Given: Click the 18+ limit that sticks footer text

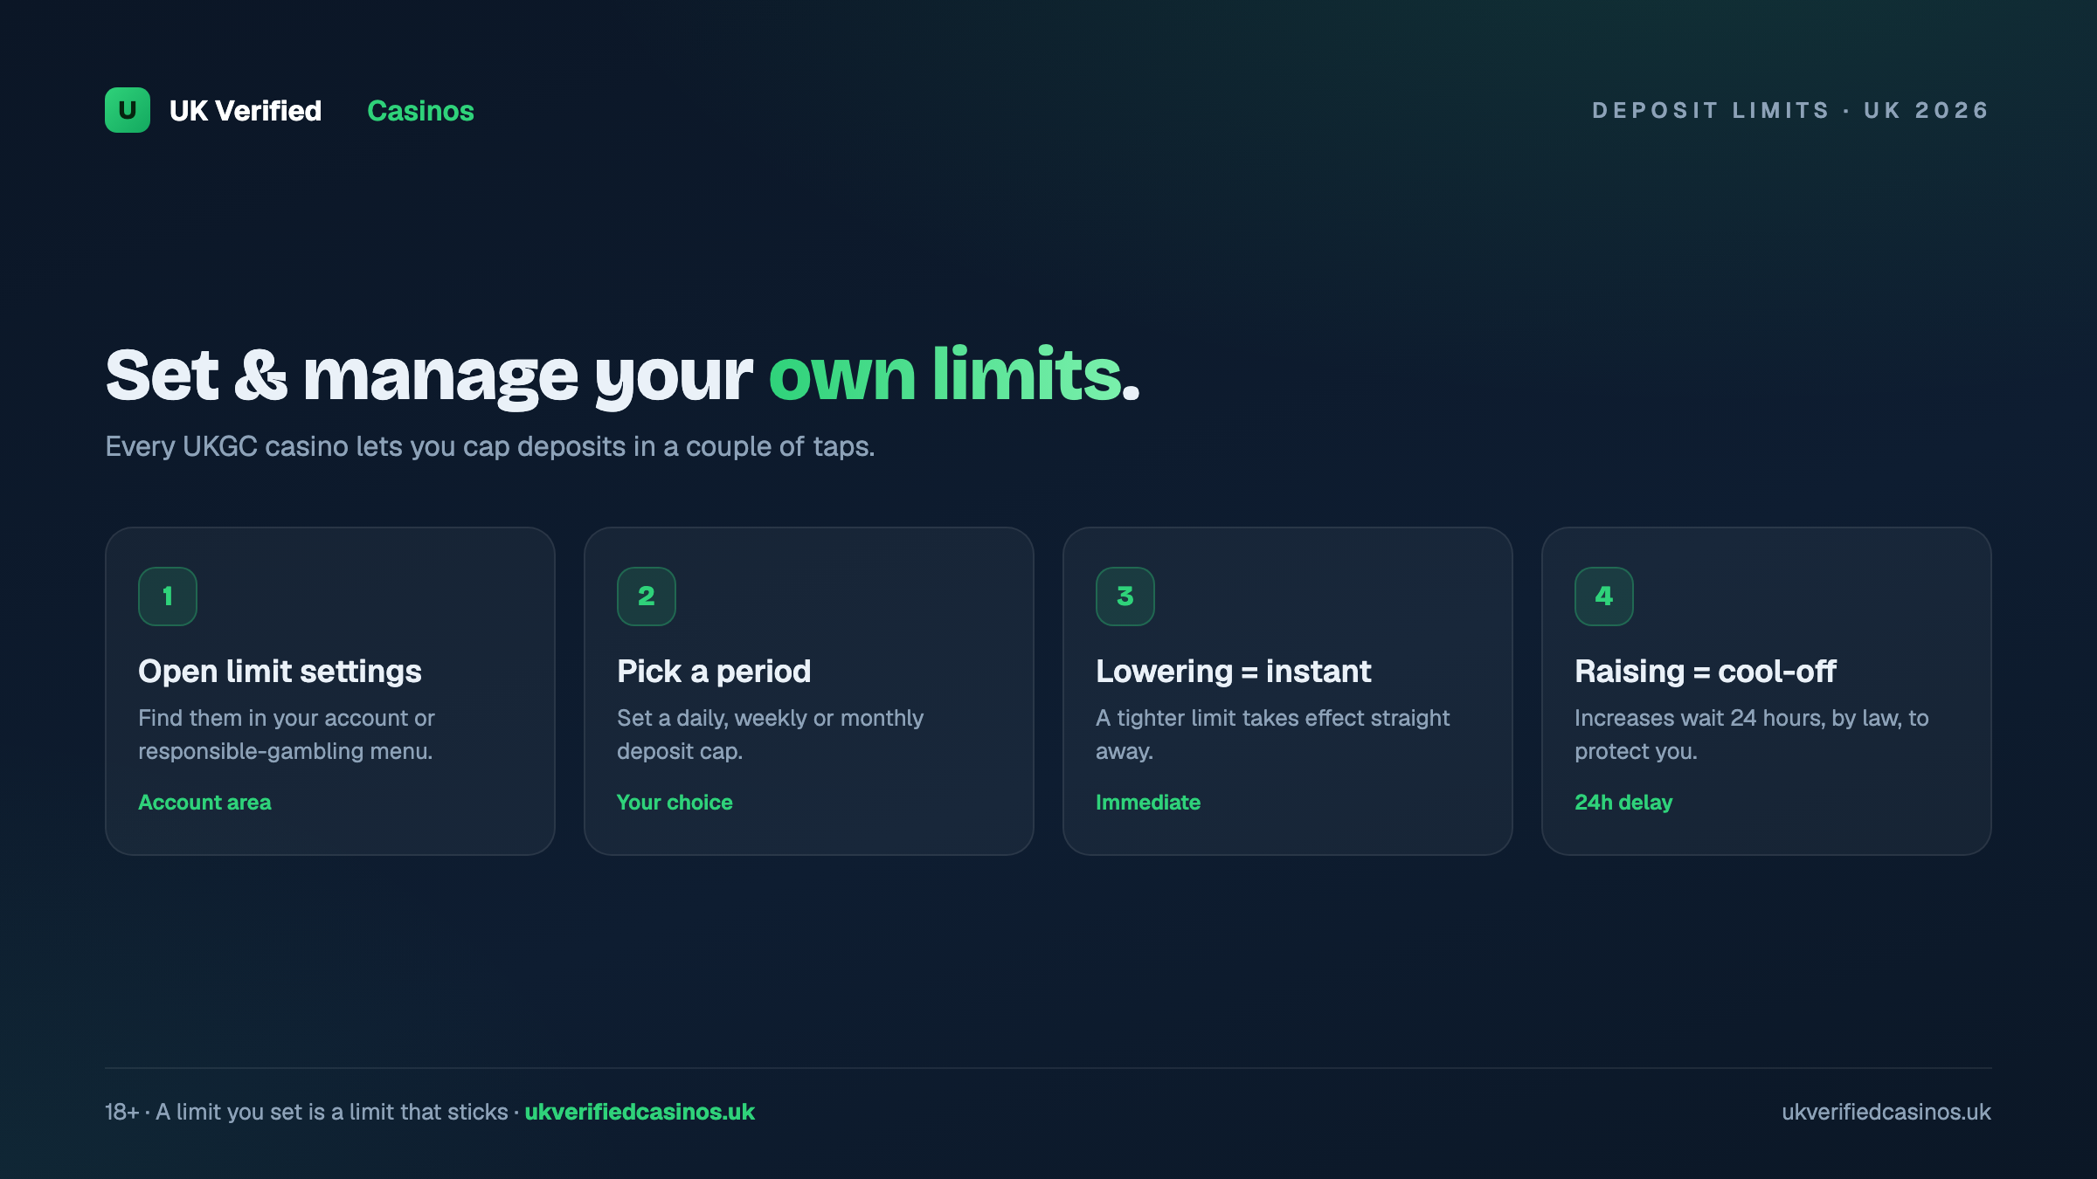Looking at the screenshot, I should pos(307,1112).
